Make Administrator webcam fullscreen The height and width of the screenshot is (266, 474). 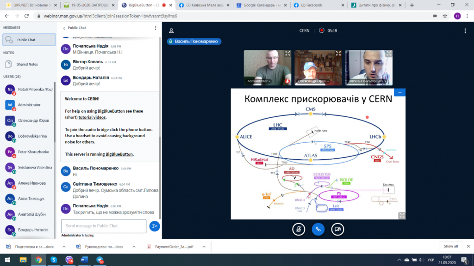(287, 54)
